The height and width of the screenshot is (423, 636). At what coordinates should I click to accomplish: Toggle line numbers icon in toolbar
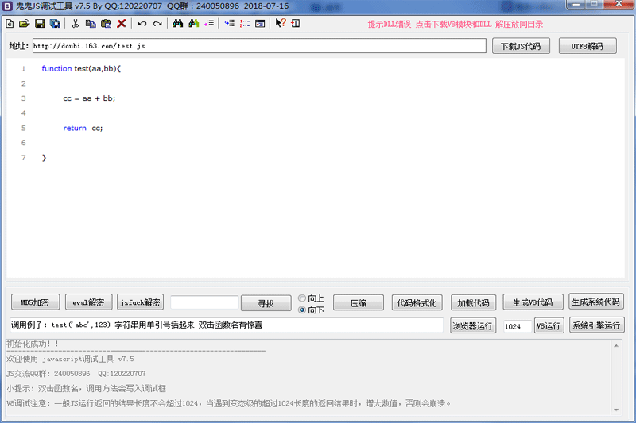(245, 24)
